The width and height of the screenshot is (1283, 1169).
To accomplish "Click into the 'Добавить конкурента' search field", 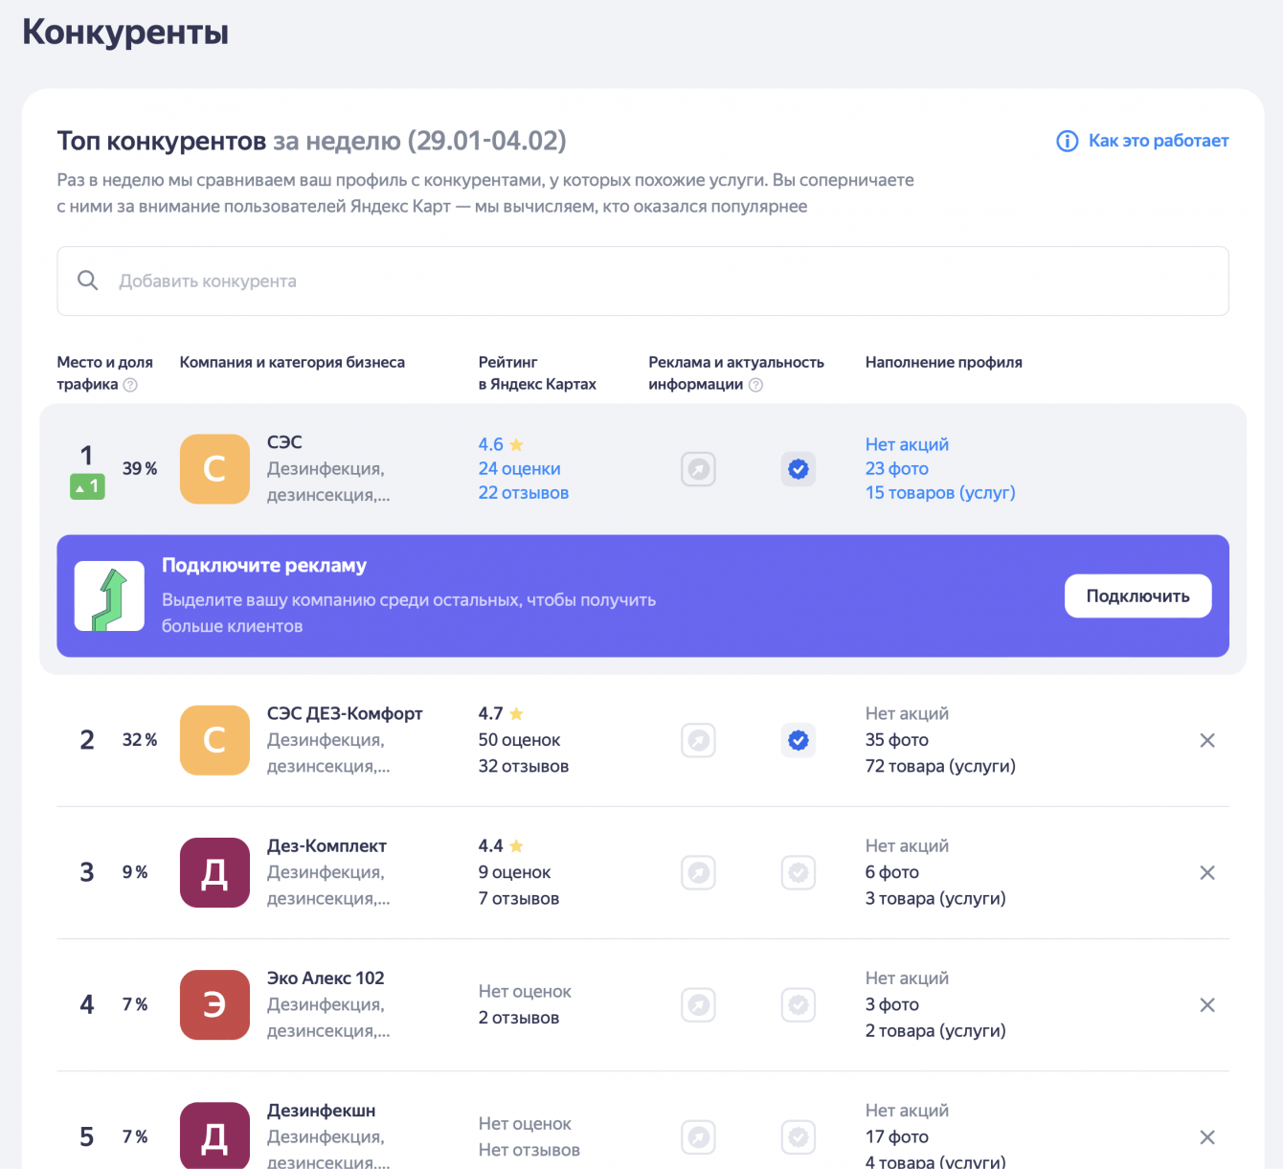I will pyautogui.click(x=642, y=281).
